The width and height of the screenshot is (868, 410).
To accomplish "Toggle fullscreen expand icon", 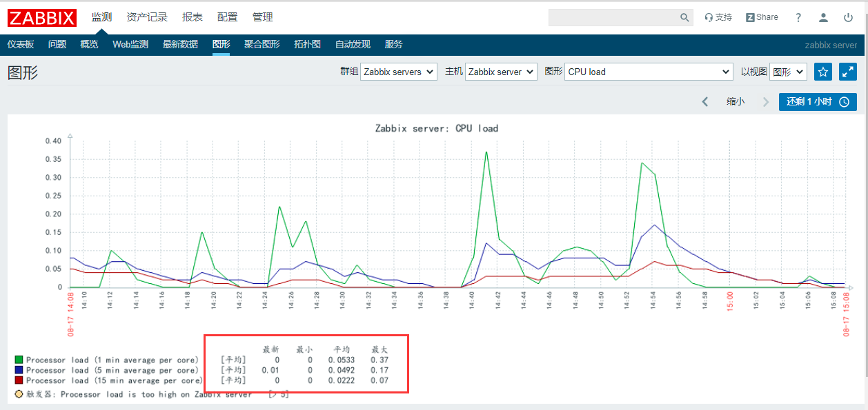I will (847, 72).
